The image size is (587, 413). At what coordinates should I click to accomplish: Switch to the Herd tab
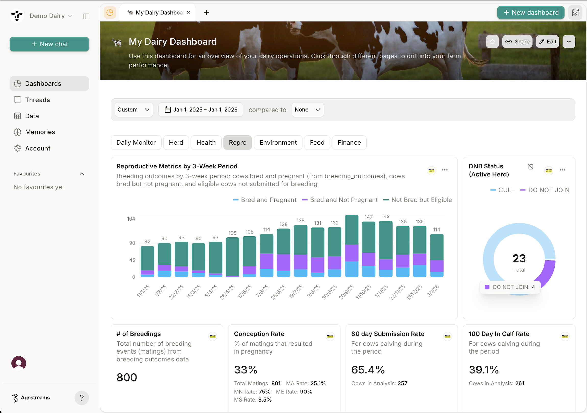[x=176, y=143]
